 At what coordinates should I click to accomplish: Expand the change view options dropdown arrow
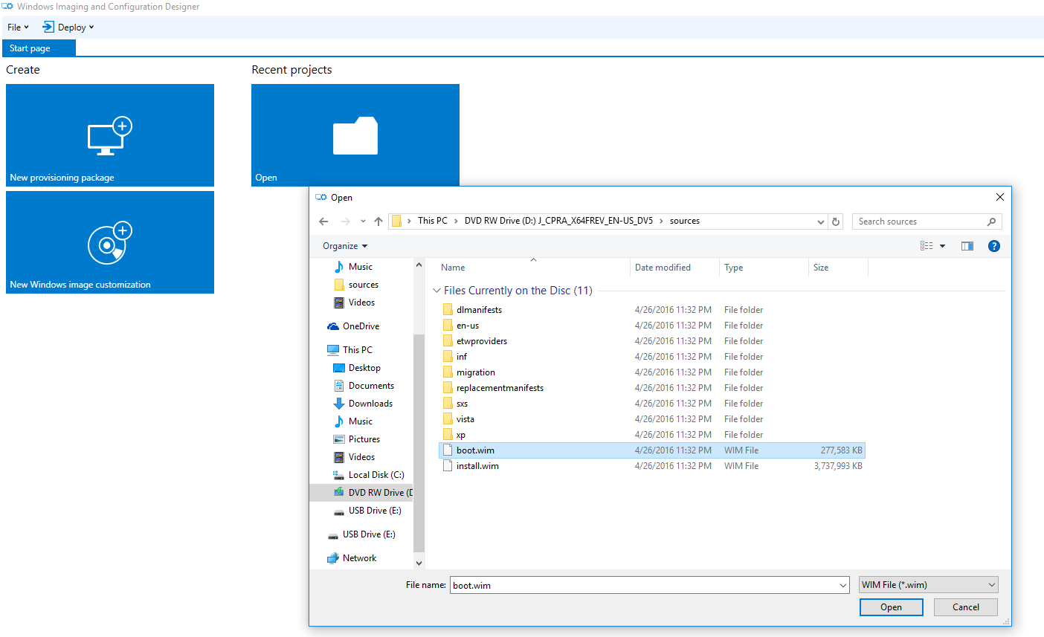click(x=942, y=246)
